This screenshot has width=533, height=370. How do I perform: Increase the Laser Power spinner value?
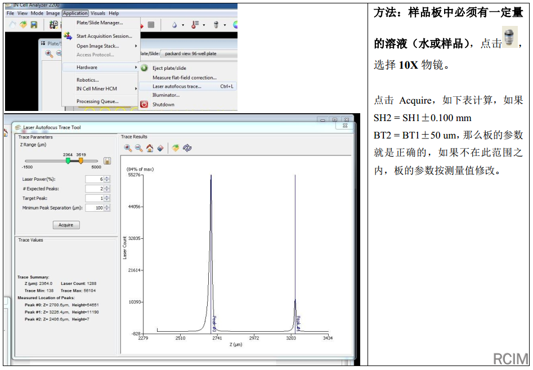click(x=107, y=177)
